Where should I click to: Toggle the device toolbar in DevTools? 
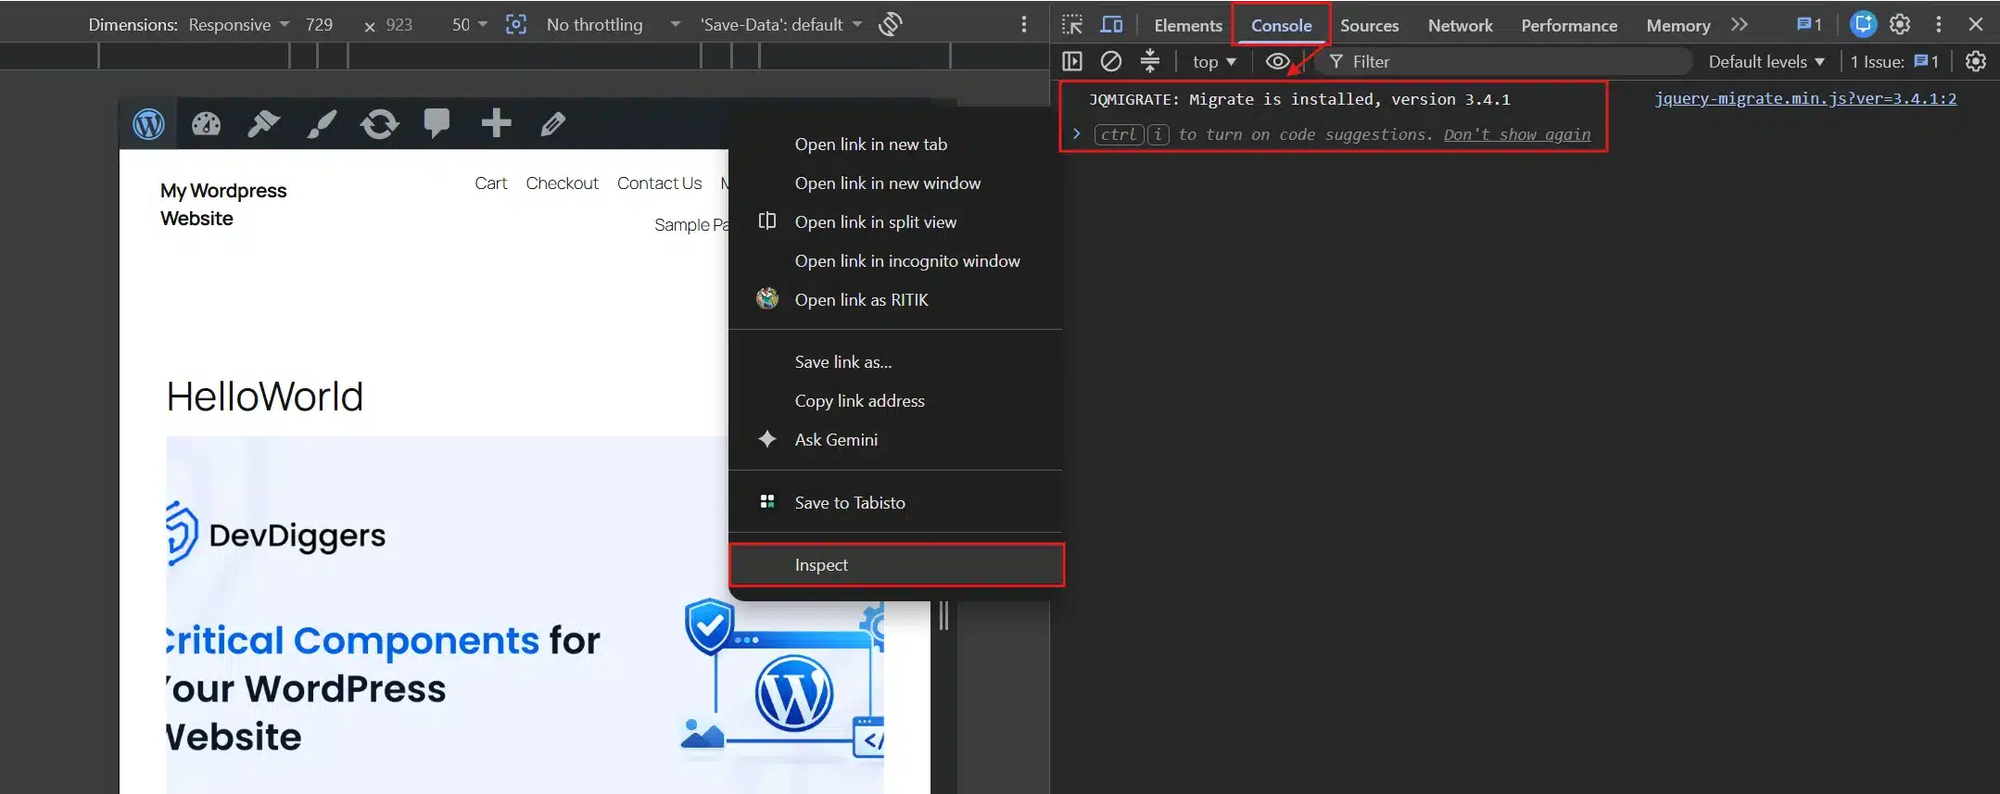tap(1111, 25)
